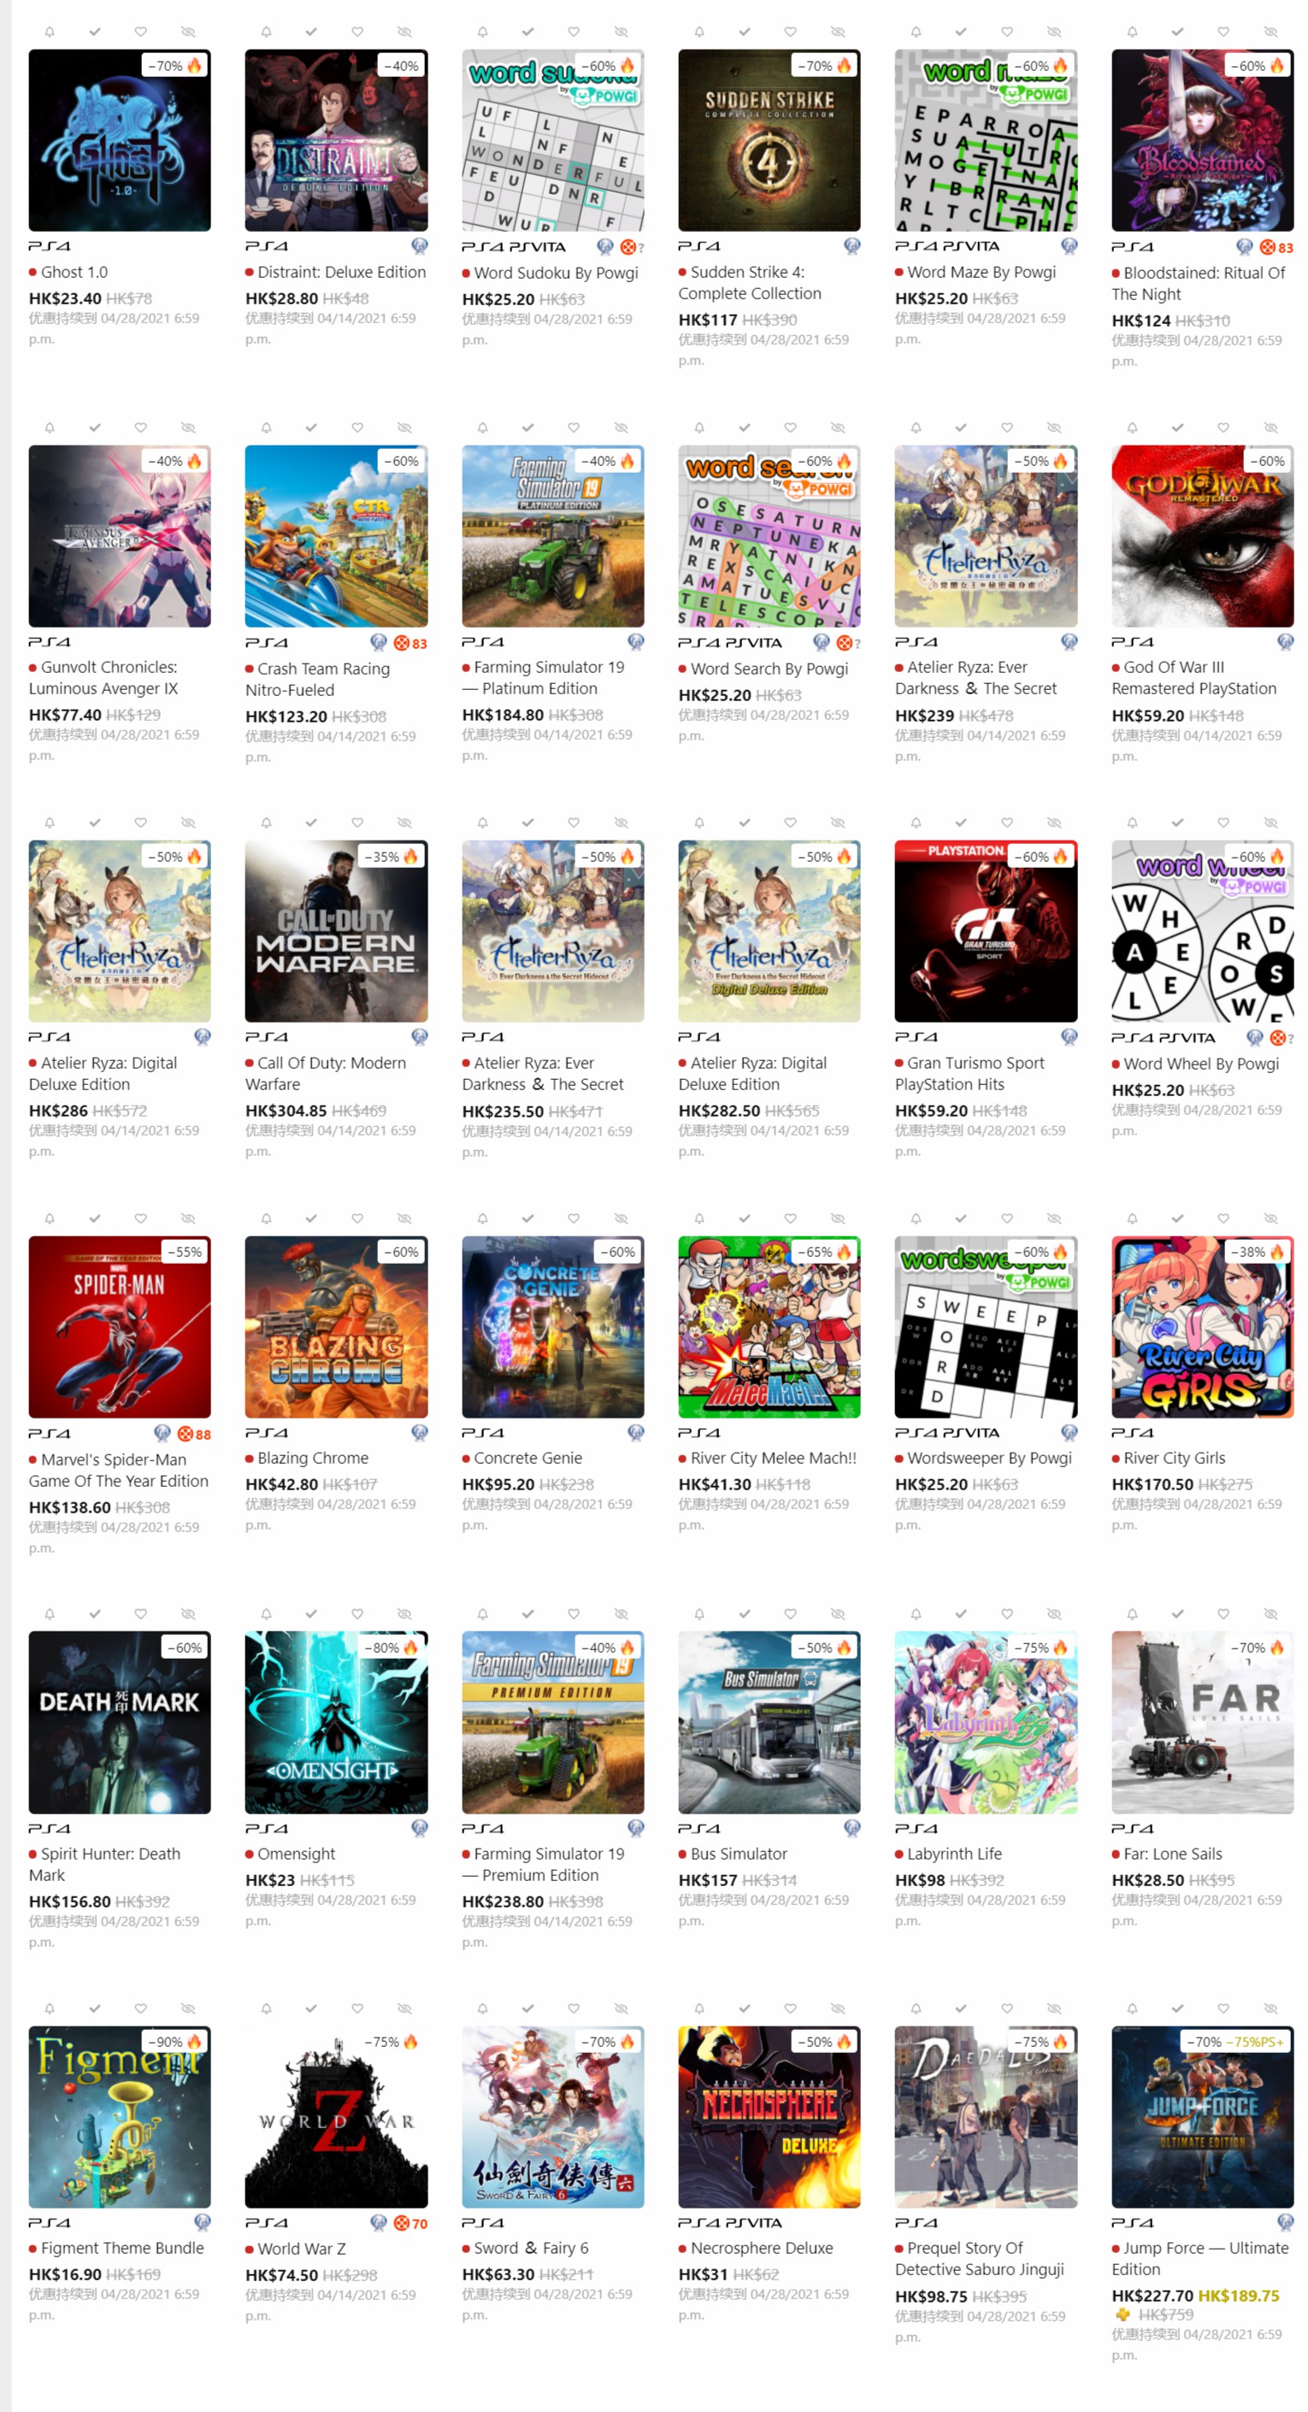Open the Jump Force Ultimate Edition cover thumbnail

[1202, 2117]
